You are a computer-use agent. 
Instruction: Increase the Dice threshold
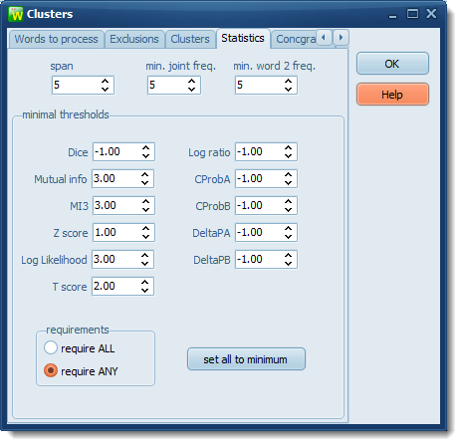pos(145,147)
